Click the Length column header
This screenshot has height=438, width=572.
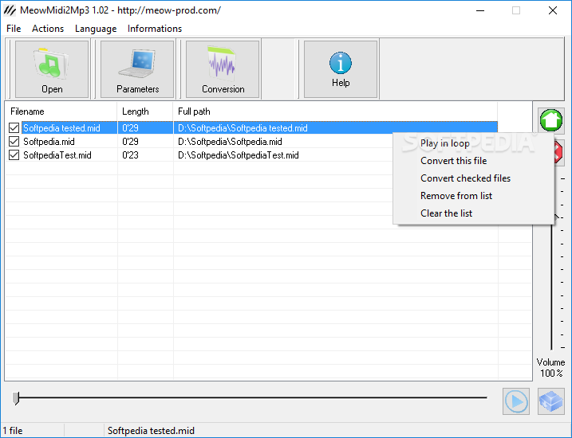[x=145, y=111]
